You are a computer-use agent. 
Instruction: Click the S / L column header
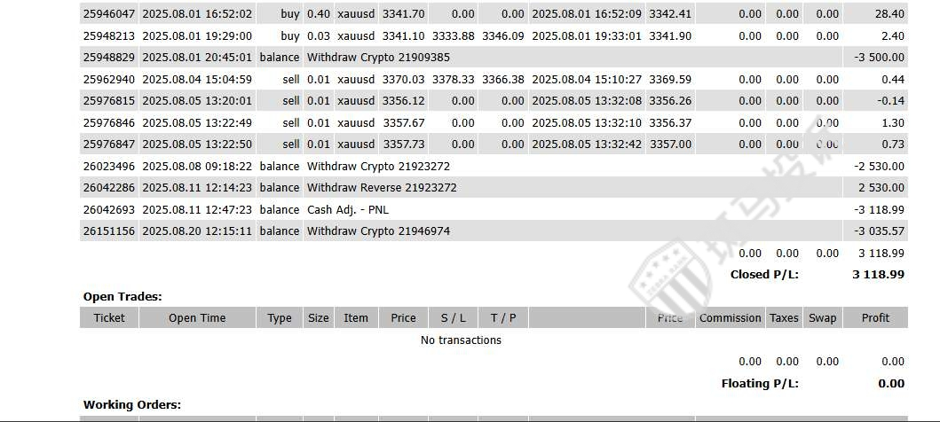tap(453, 318)
